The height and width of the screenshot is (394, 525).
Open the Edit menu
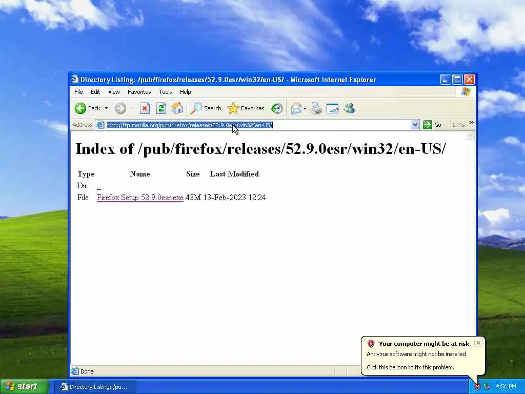pos(95,92)
